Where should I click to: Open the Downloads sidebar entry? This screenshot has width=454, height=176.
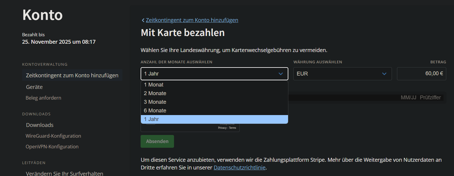[40, 125]
